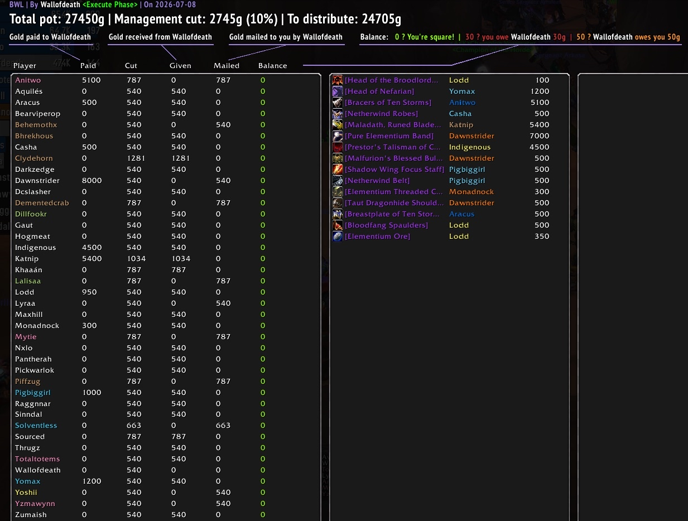Click the Head of Nefarian item icon
Screen dimensions: 688x521
click(338, 91)
